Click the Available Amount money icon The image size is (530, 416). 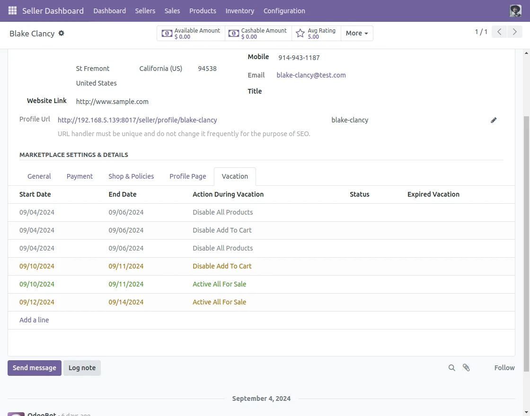click(x=167, y=34)
